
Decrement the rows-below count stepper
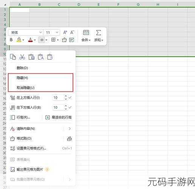coord(66,109)
